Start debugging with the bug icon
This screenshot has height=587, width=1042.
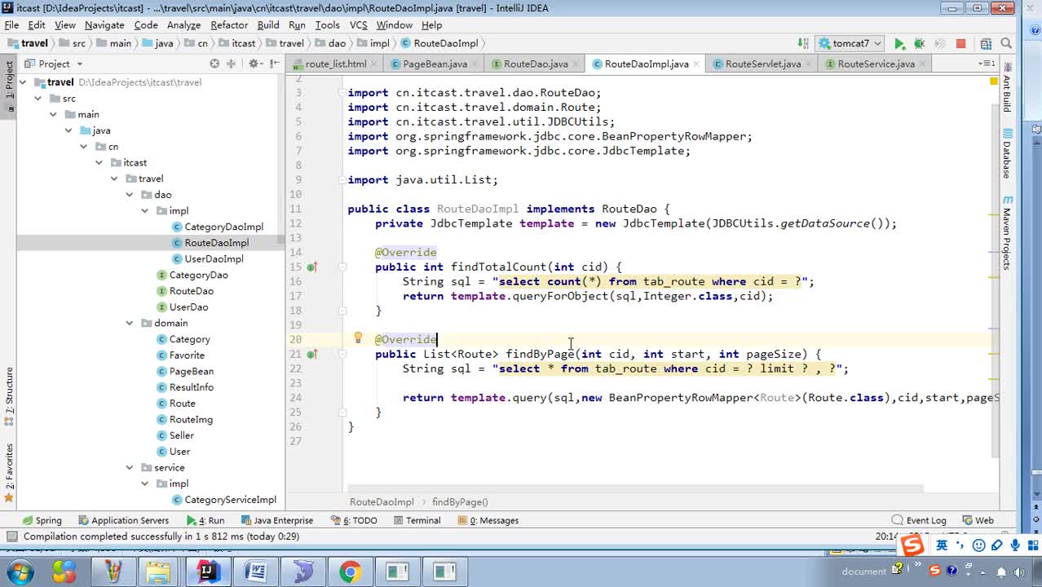(920, 44)
